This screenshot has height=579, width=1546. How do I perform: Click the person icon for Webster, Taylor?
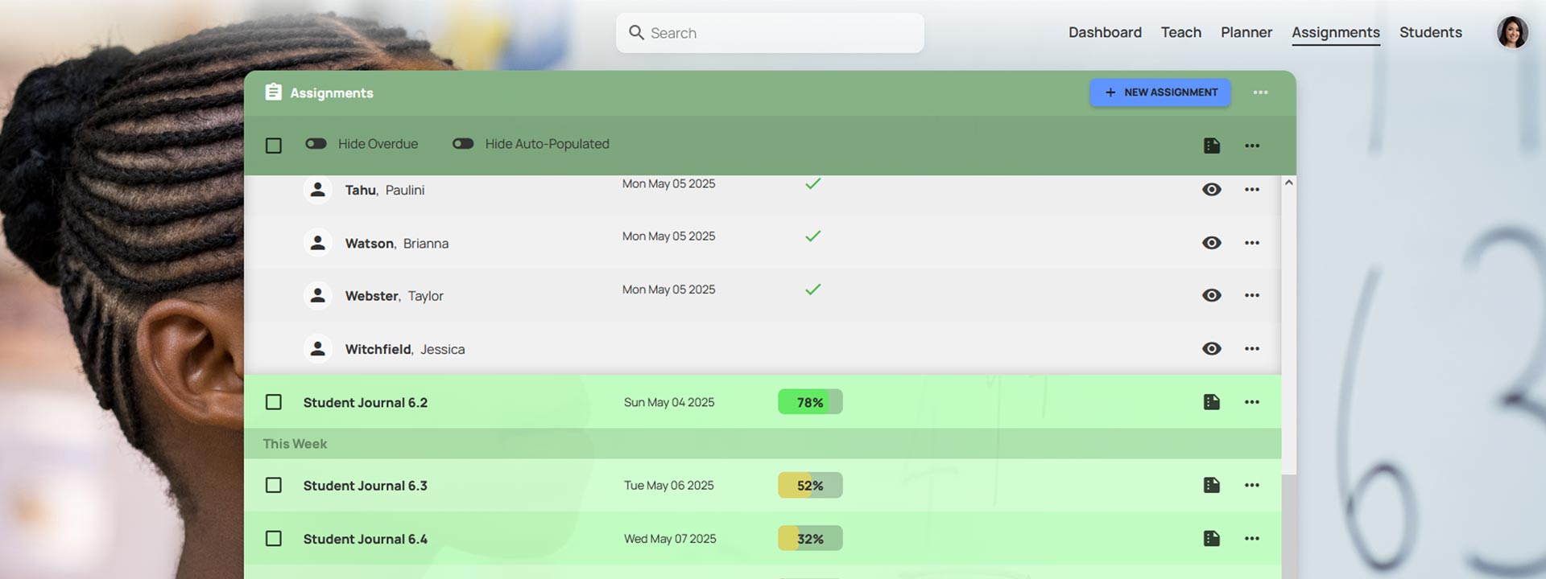[x=318, y=295]
